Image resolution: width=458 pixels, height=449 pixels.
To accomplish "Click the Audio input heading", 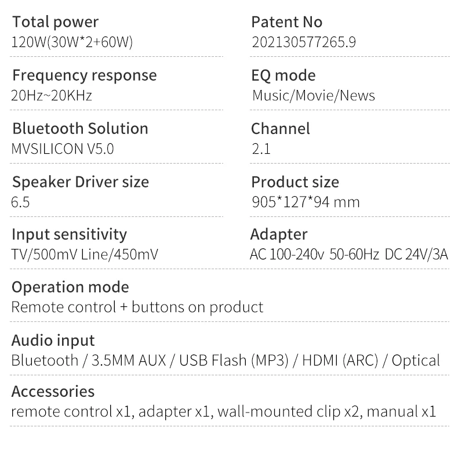I will 53,341.
